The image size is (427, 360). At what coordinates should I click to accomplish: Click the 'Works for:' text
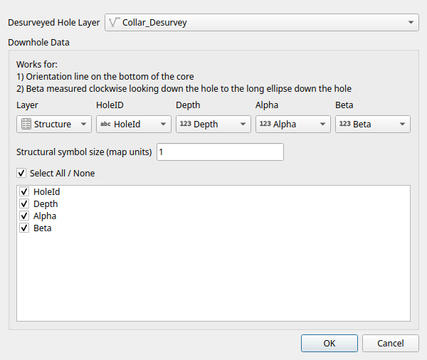pos(37,65)
